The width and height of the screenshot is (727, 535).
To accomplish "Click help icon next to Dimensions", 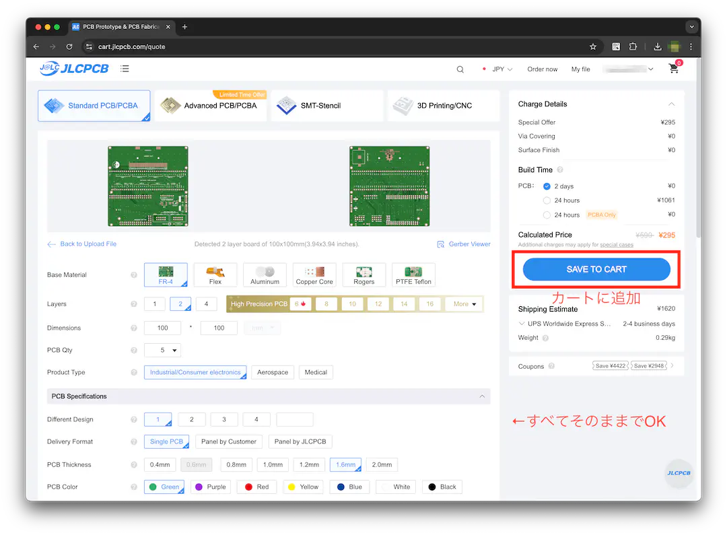I will click(x=134, y=328).
